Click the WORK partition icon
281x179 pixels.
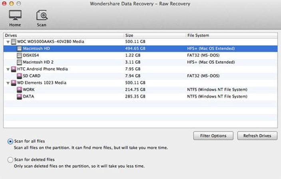coord(20,89)
